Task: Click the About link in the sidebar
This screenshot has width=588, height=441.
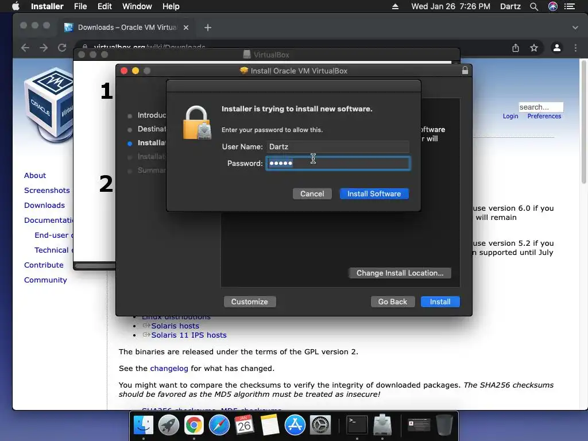Action: (35, 176)
